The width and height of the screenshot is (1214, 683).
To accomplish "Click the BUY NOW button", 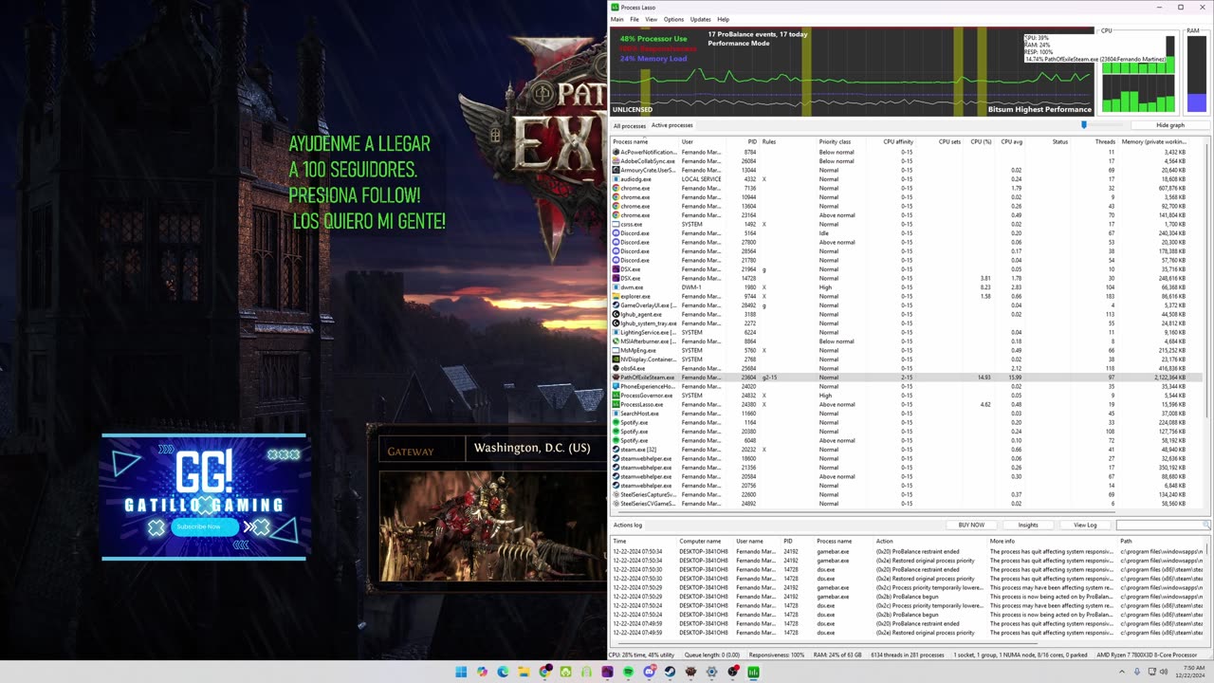I will click(x=971, y=525).
